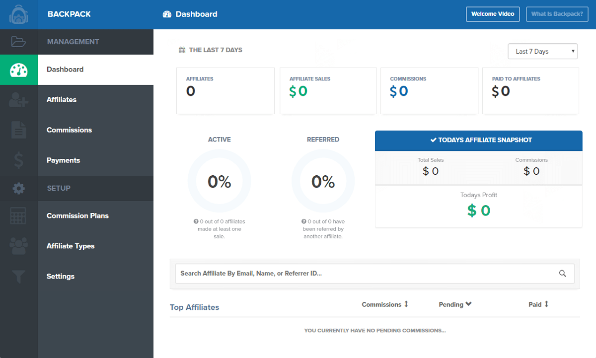596x358 pixels.
Task: Click the Top Affiliates heading
Action: coord(194,307)
